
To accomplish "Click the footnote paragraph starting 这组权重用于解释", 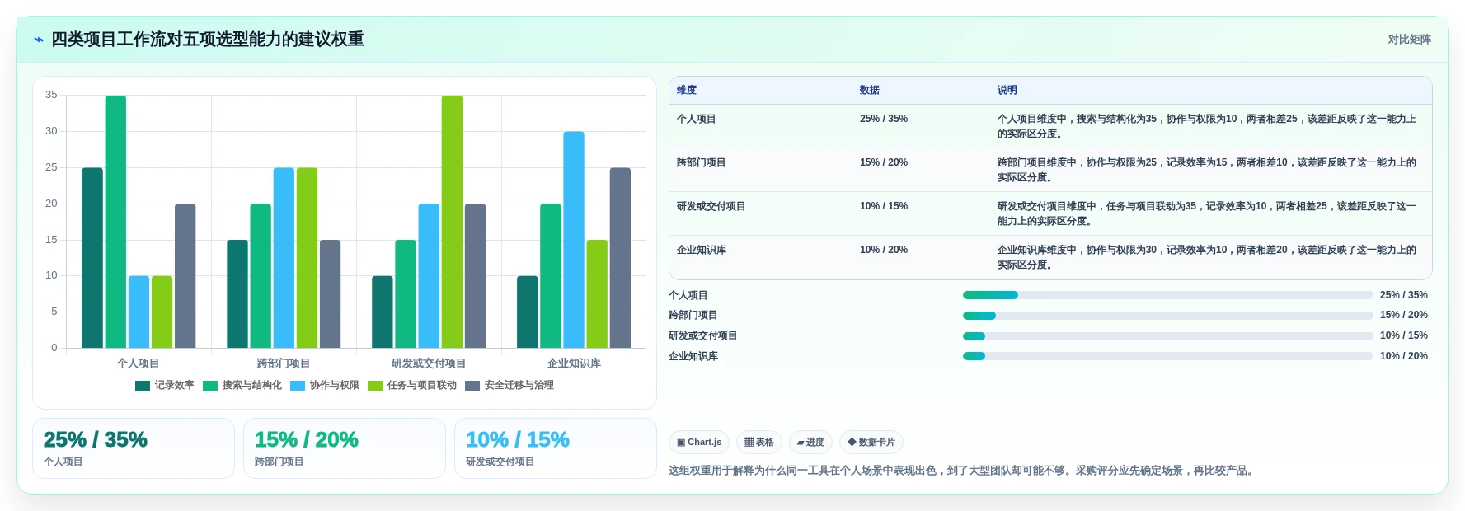I will coord(963,471).
